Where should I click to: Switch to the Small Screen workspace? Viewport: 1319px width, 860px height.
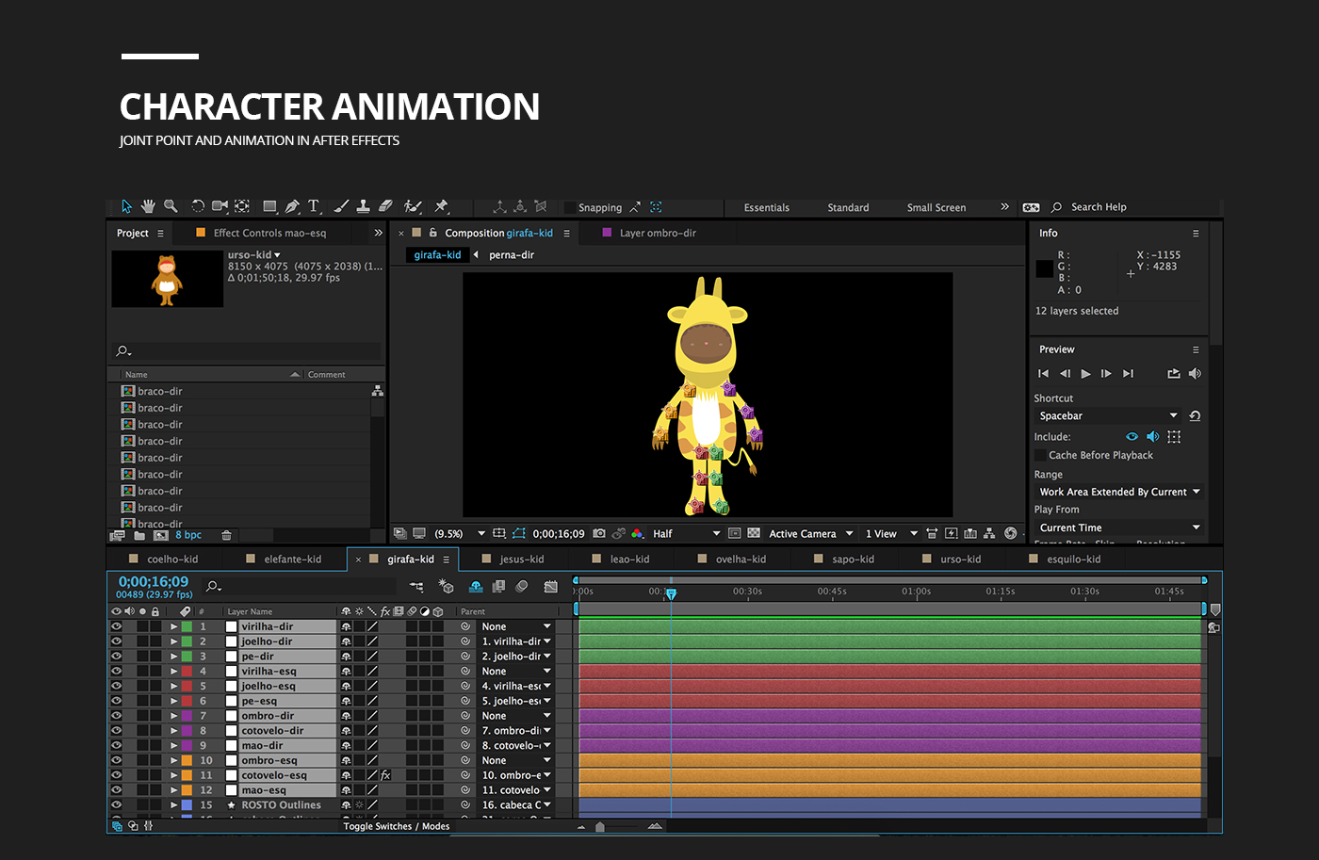[x=936, y=207]
